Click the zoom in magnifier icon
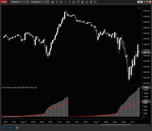Screen dimensions: 152x131 tap(61, 2)
